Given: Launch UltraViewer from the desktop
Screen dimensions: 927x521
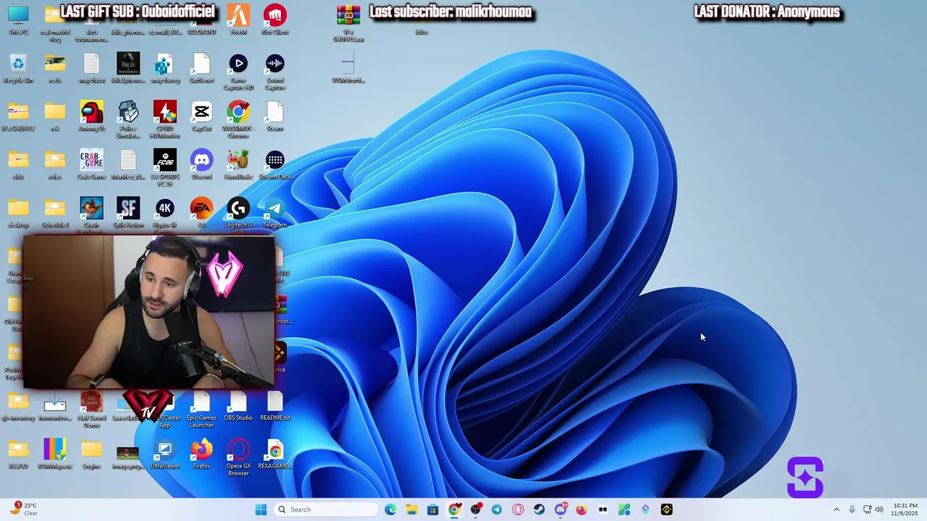Looking at the screenshot, I should pos(165,454).
